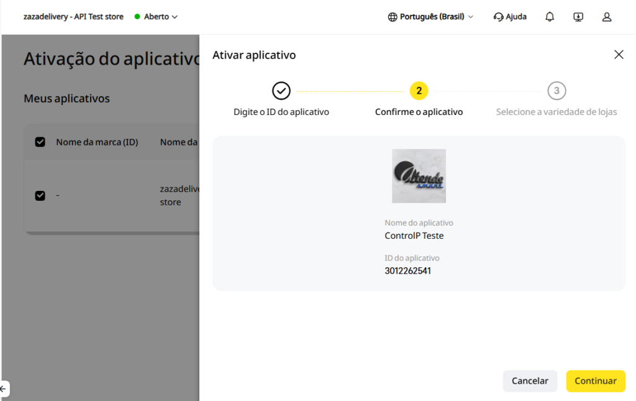Click the Ativar aplicativo panel title
The height and width of the screenshot is (401, 636).
click(254, 55)
